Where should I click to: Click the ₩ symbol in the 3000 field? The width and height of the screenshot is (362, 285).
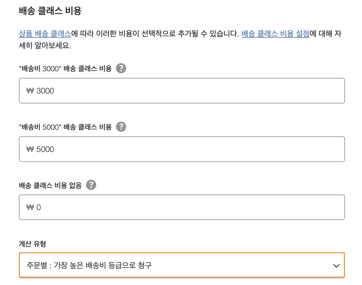click(30, 91)
